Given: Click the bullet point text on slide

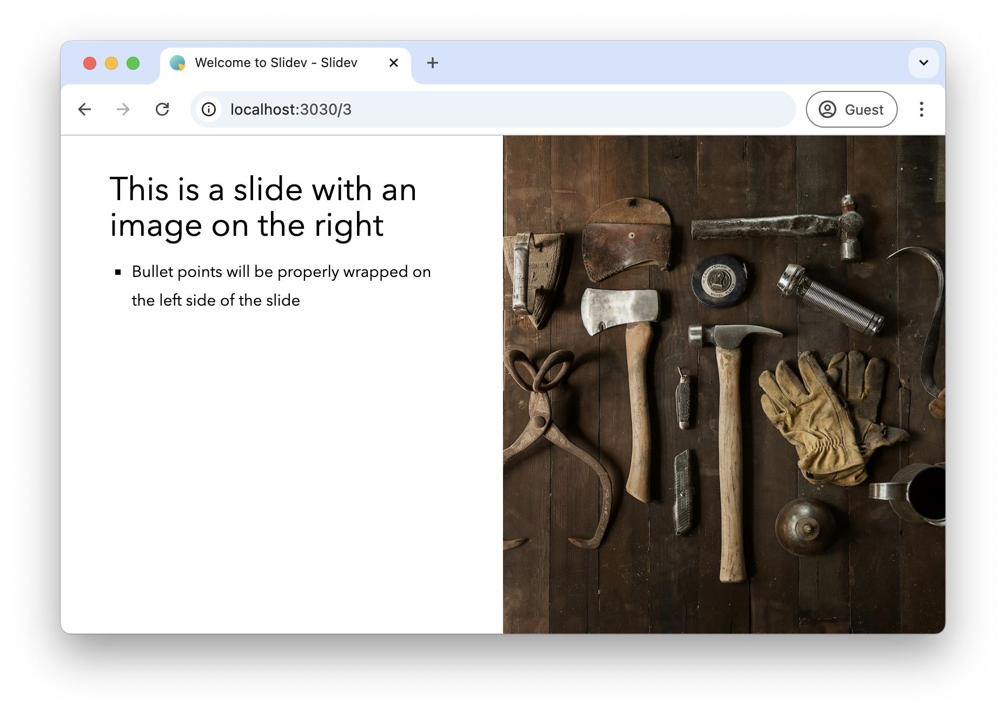Looking at the screenshot, I should tap(281, 286).
